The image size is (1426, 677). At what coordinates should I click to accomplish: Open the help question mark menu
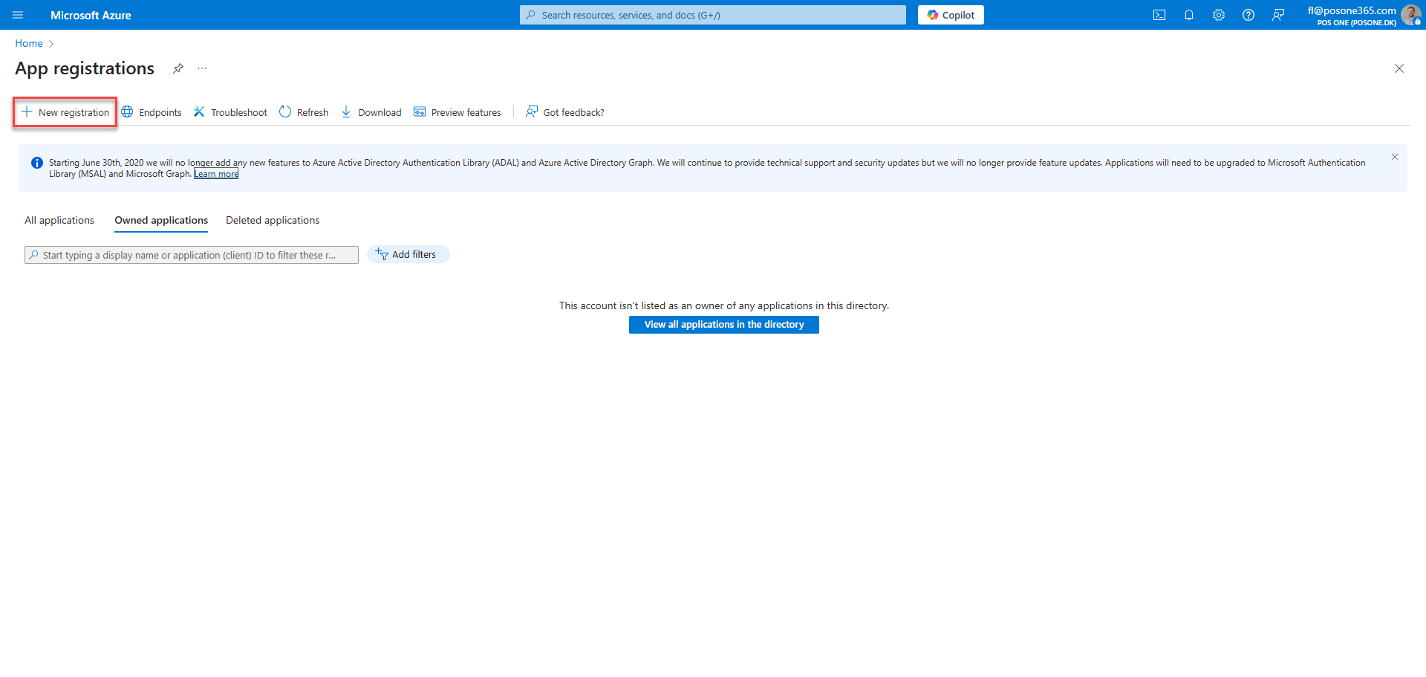pos(1248,15)
